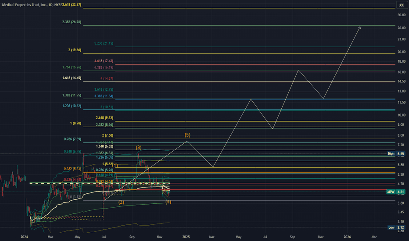
Task: Click the 30.00 price axis value
Action: 402,15
